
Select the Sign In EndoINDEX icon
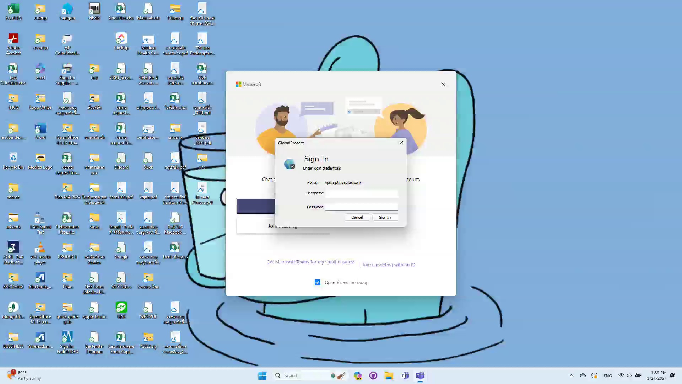click(67, 343)
